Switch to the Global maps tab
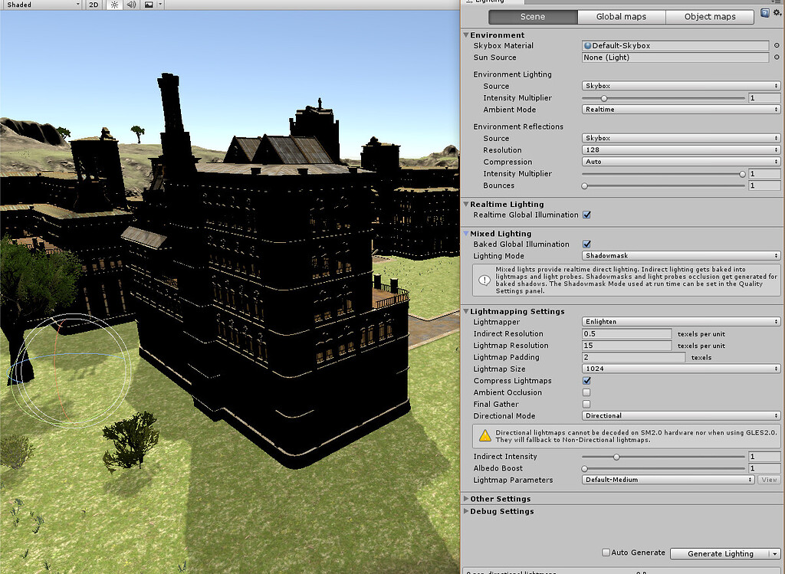785x574 pixels. point(622,16)
